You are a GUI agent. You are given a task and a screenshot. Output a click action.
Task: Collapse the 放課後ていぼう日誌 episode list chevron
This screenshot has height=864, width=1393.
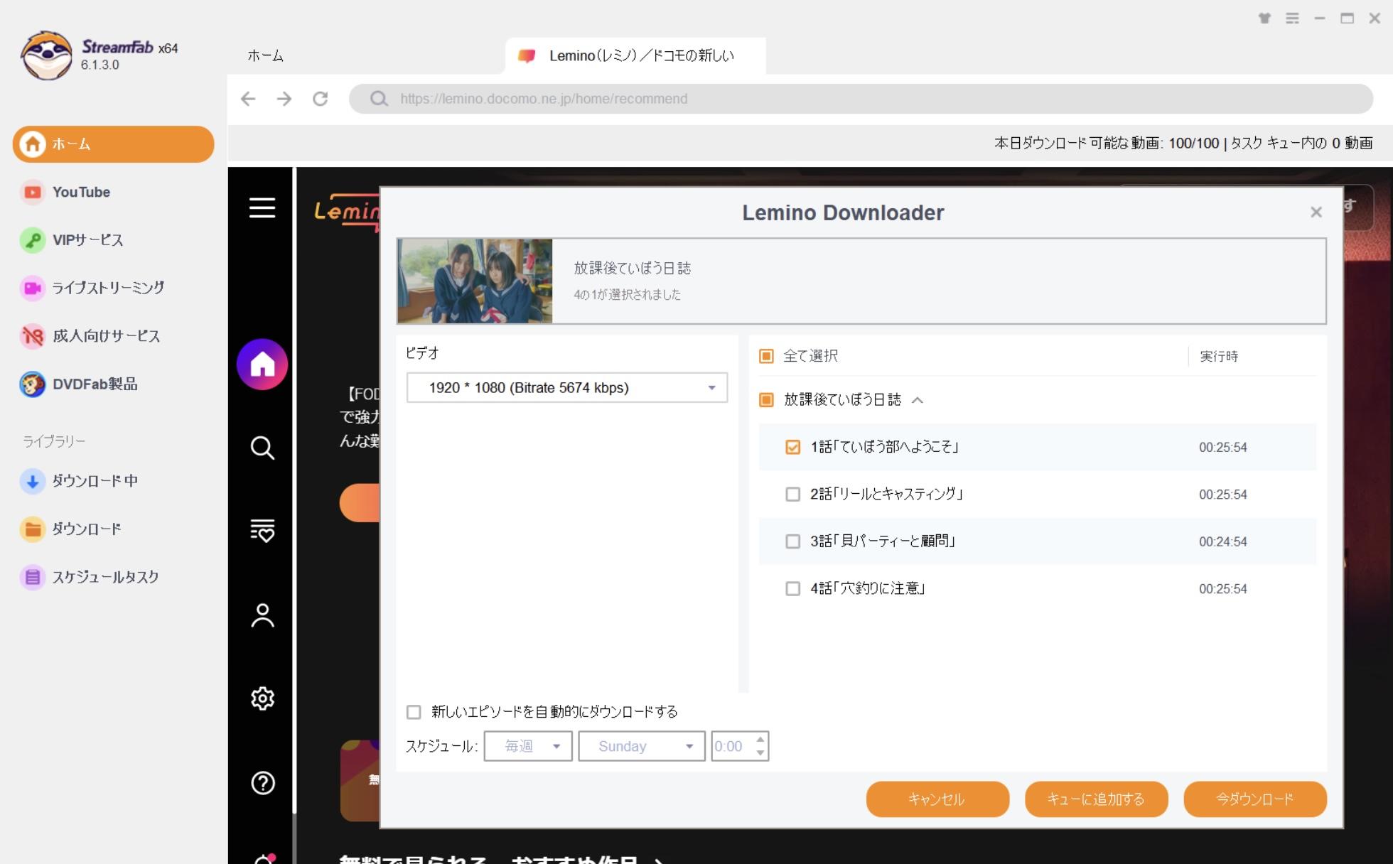(x=918, y=400)
